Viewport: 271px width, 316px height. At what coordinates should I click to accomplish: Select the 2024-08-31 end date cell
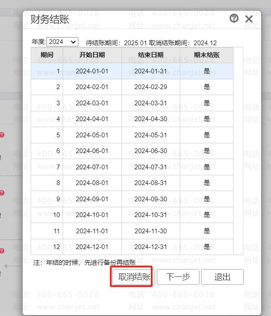coord(151,183)
